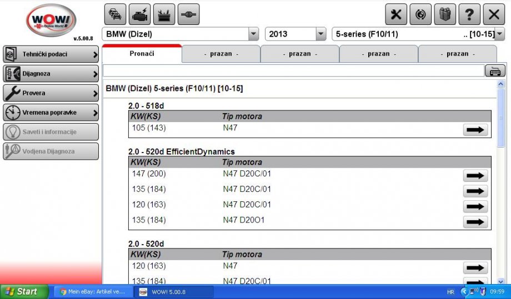Click the toolbox icon in top toolbar
The width and height of the screenshot is (511, 299).
coord(164,14)
